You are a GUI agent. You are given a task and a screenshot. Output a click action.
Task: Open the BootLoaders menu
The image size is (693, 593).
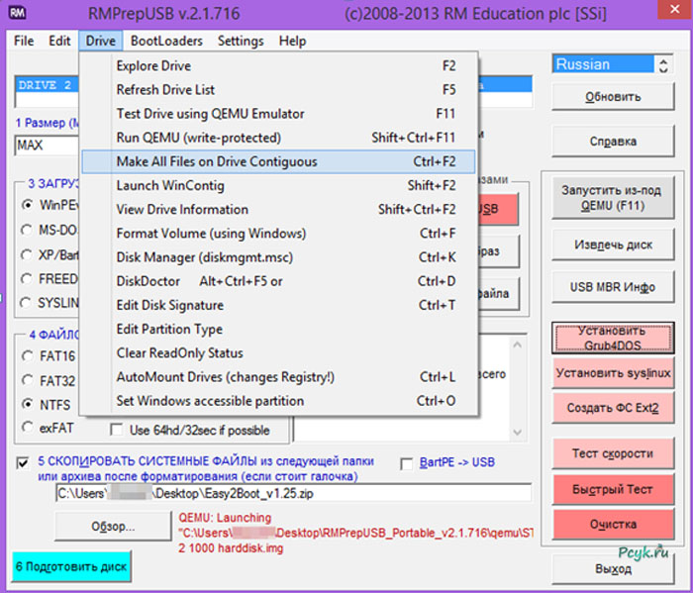pyautogui.click(x=166, y=42)
